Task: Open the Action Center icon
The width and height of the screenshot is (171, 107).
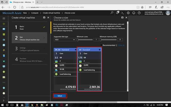Action: coord(166,105)
